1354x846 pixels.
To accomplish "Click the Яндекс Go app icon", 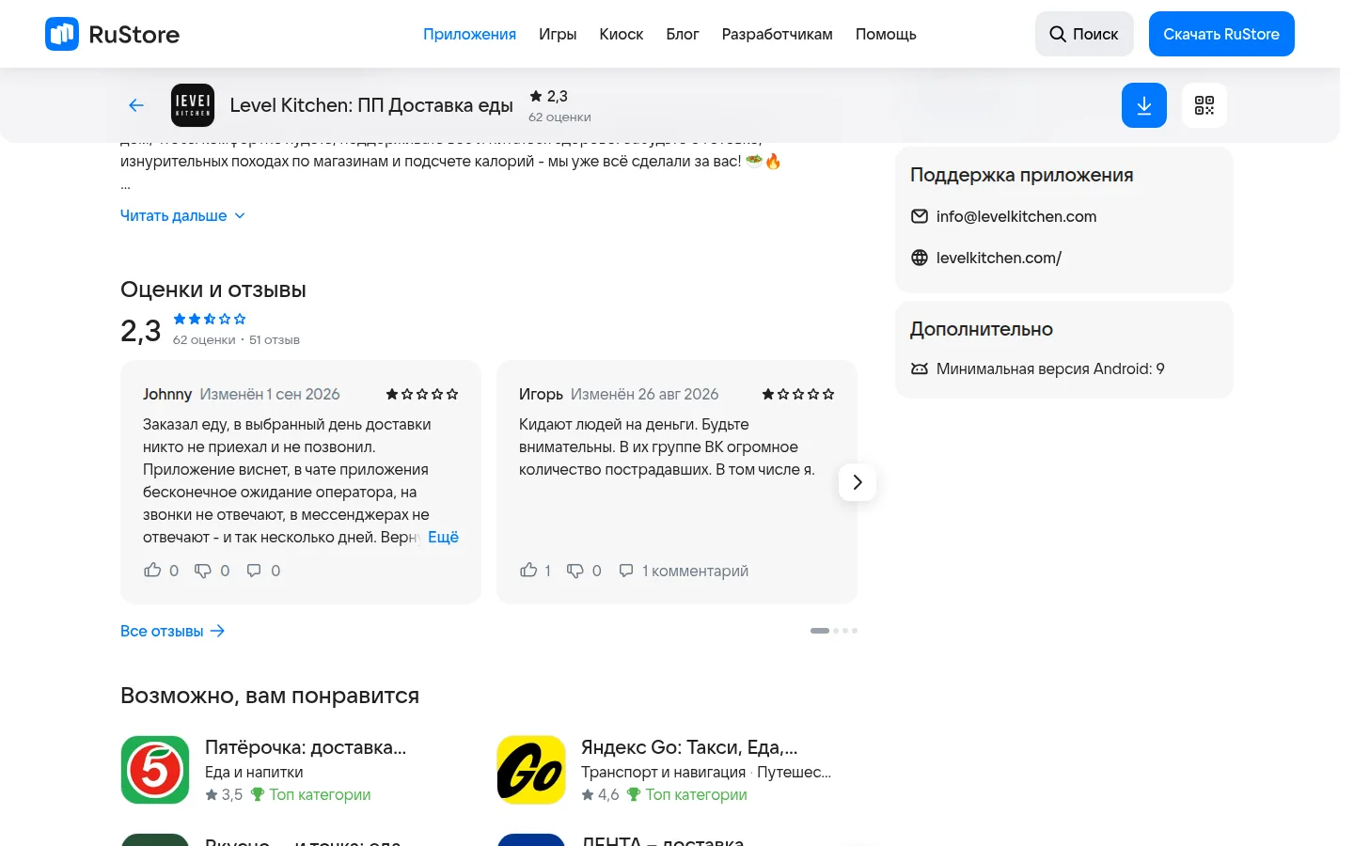I will 531,770.
